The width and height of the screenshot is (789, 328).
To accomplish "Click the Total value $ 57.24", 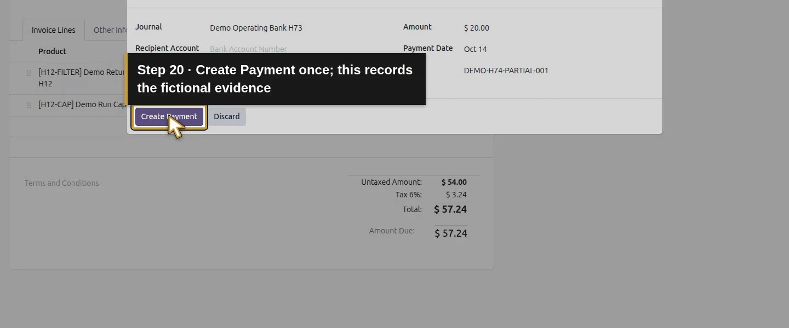I will [450, 209].
